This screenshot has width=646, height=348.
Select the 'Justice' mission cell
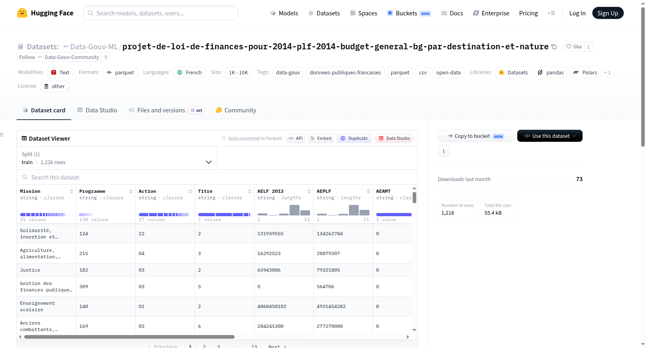pos(46,270)
